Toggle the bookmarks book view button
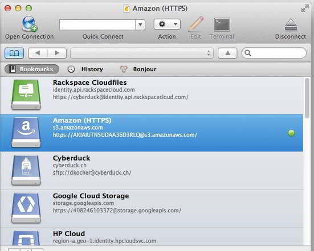314x251 pixels. point(14,53)
